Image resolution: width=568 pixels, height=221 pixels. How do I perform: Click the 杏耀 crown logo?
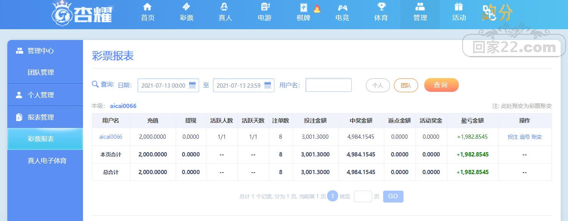tap(82, 13)
